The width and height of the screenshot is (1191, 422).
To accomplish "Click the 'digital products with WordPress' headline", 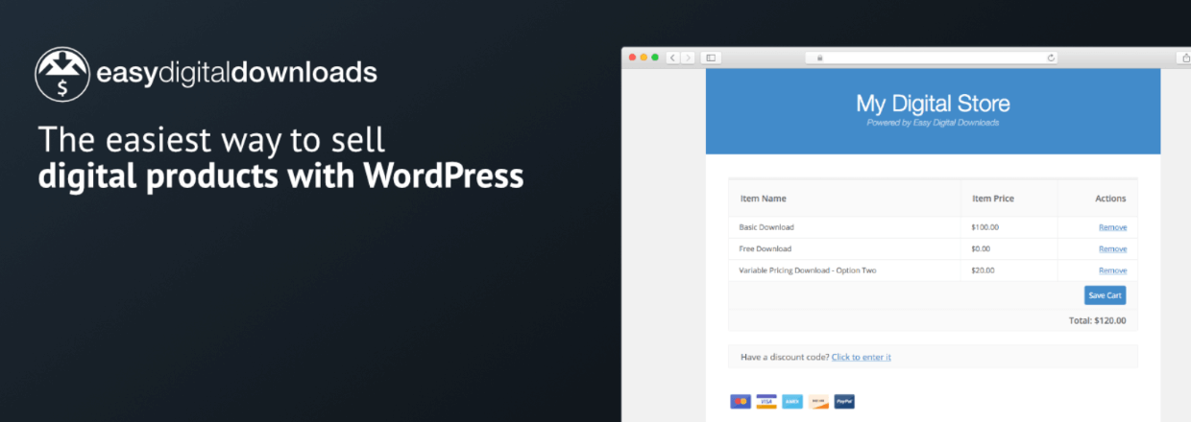I will pos(281,177).
